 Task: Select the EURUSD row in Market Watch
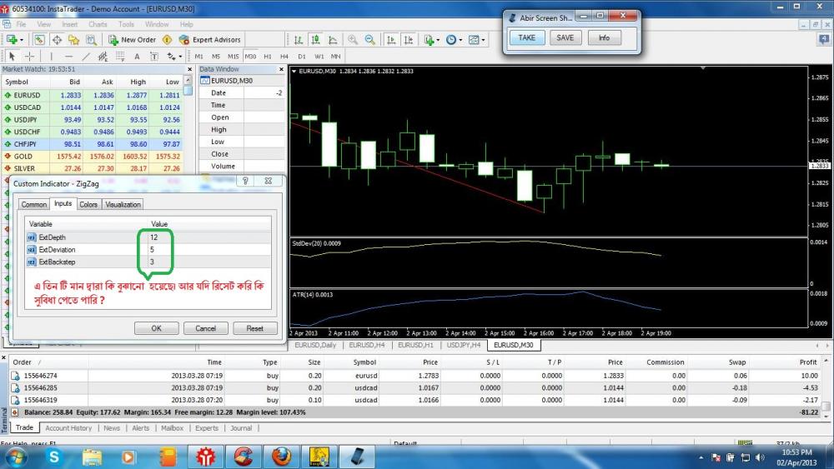coord(92,95)
